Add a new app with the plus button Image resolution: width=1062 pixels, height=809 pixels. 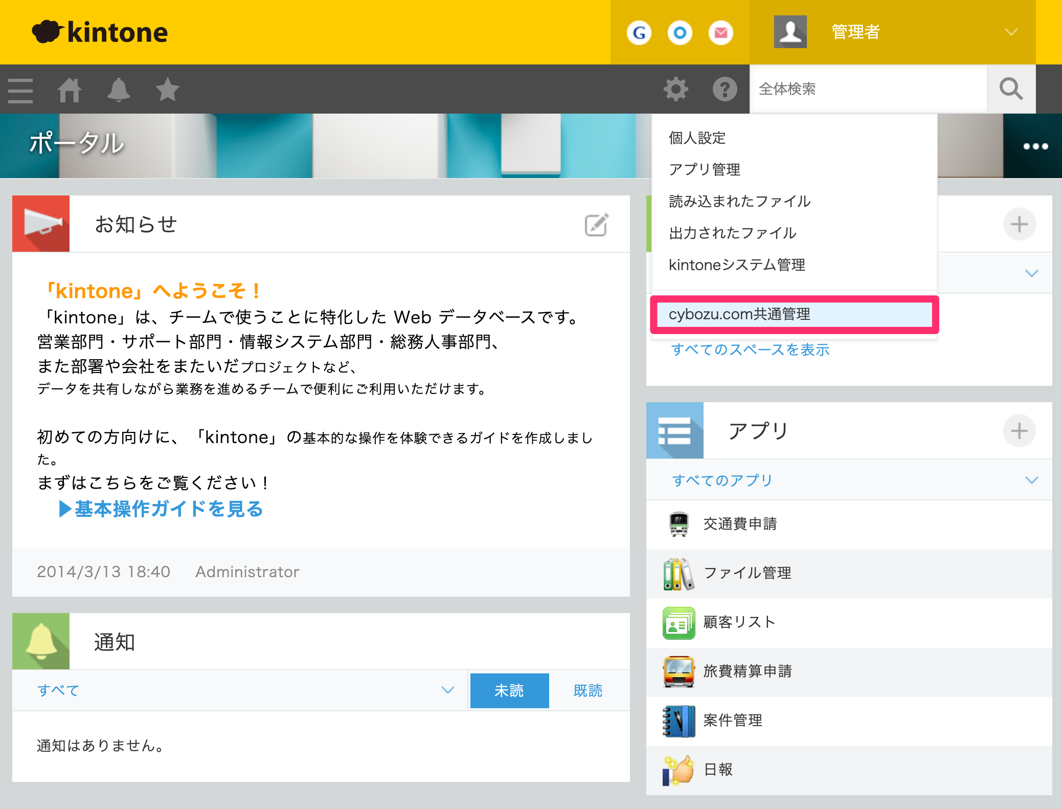click(1019, 431)
